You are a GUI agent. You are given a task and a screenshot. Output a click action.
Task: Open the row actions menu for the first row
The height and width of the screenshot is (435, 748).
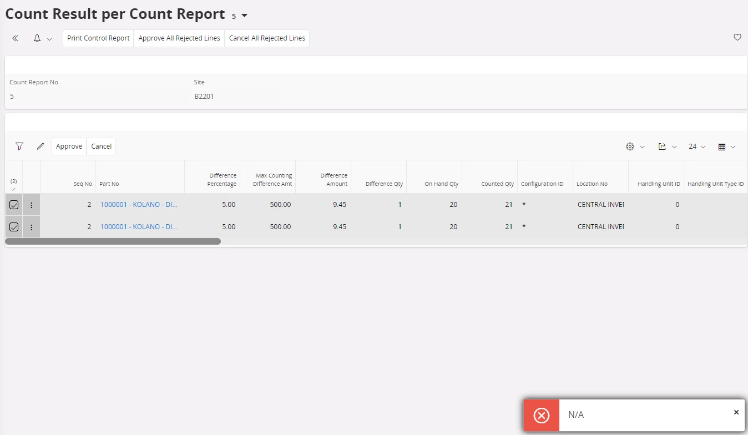coord(31,205)
